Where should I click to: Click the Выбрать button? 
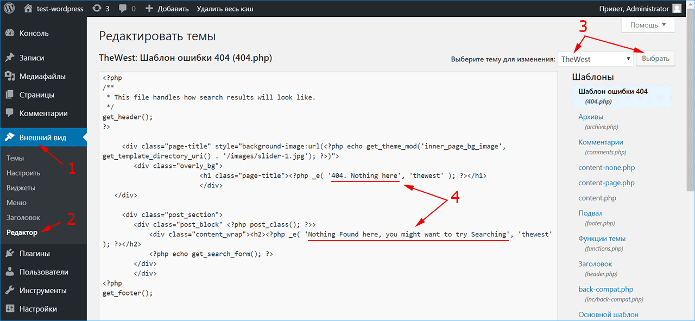[655, 59]
